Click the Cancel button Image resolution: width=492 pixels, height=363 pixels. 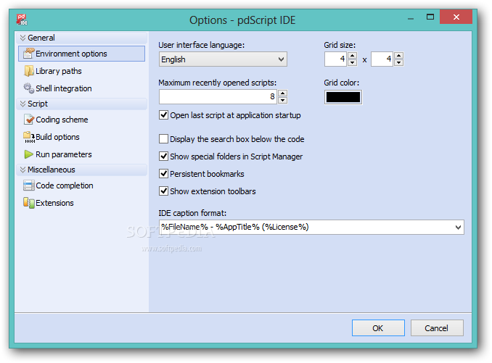[x=437, y=328]
